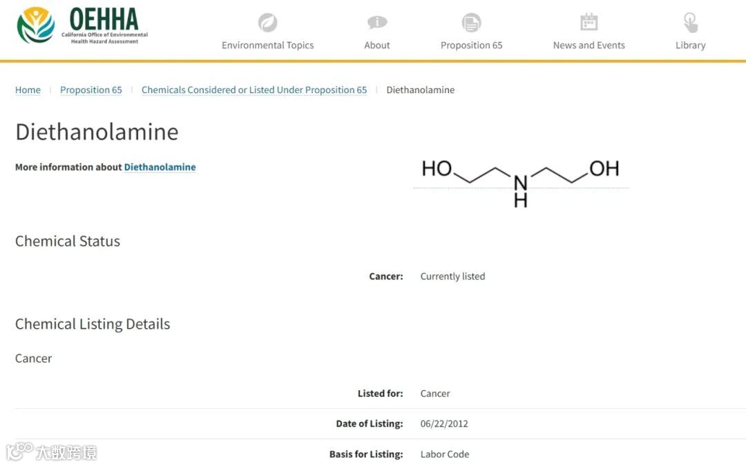
Task: Click the diethanolamine structure image
Action: (x=521, y=183)
